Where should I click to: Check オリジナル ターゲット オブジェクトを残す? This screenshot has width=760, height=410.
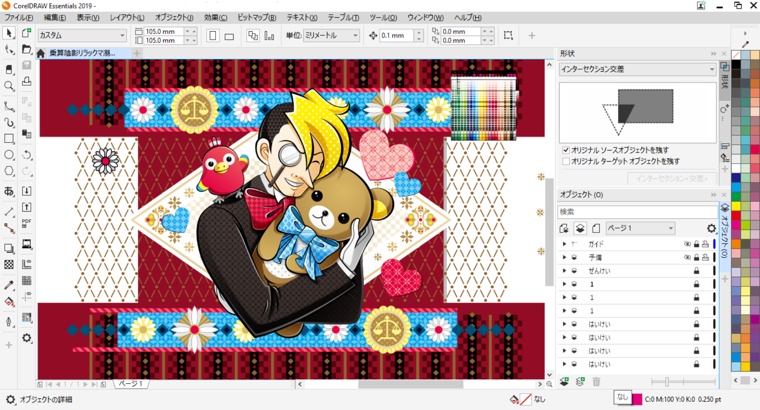[x=566, y=161]
